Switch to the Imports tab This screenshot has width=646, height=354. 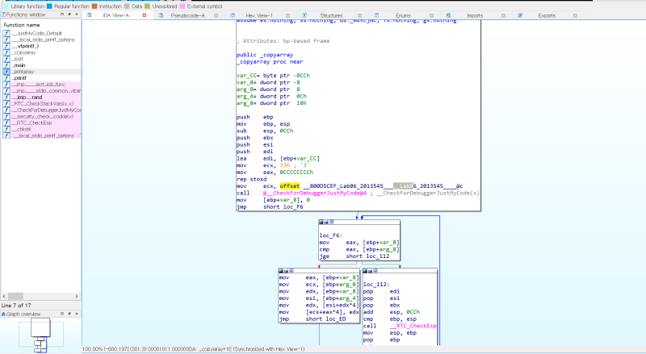click(475, 15)
